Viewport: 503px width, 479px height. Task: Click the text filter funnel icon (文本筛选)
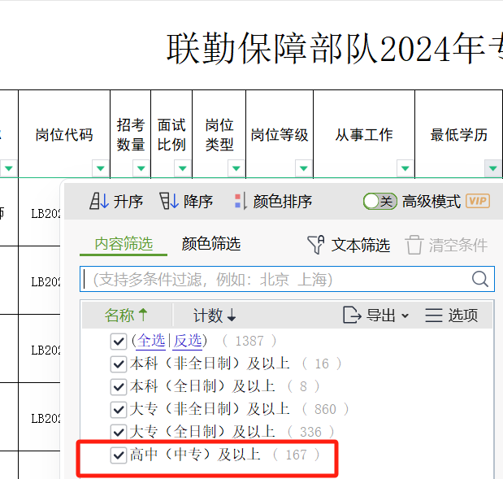click(316, 245)
